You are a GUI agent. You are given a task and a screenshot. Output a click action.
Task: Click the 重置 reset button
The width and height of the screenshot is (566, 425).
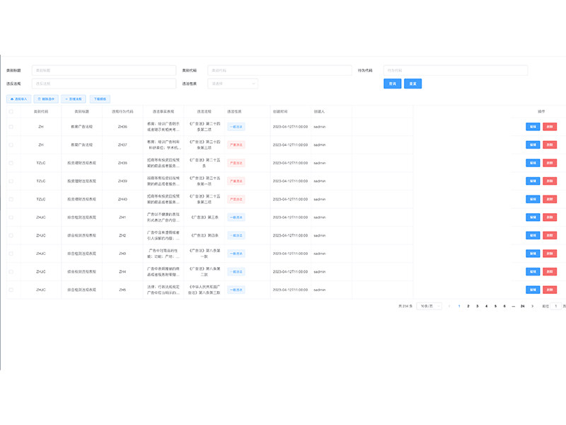click(412, 84)
